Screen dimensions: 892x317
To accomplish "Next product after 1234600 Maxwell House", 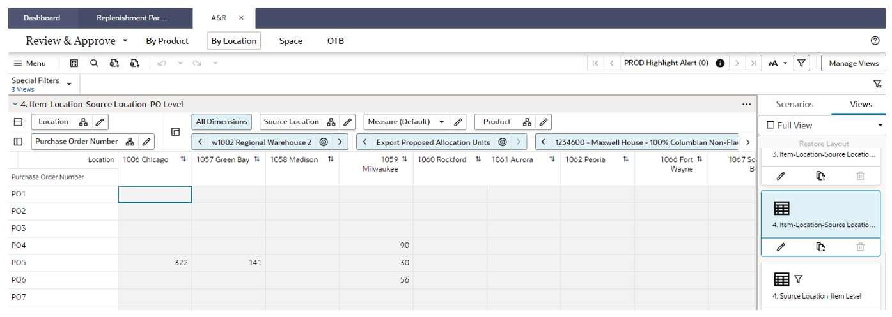I will [747, 142].
